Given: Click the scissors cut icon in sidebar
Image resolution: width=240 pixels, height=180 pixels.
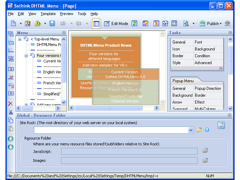Looking at the screenshot, I should [x=11, y=112].
